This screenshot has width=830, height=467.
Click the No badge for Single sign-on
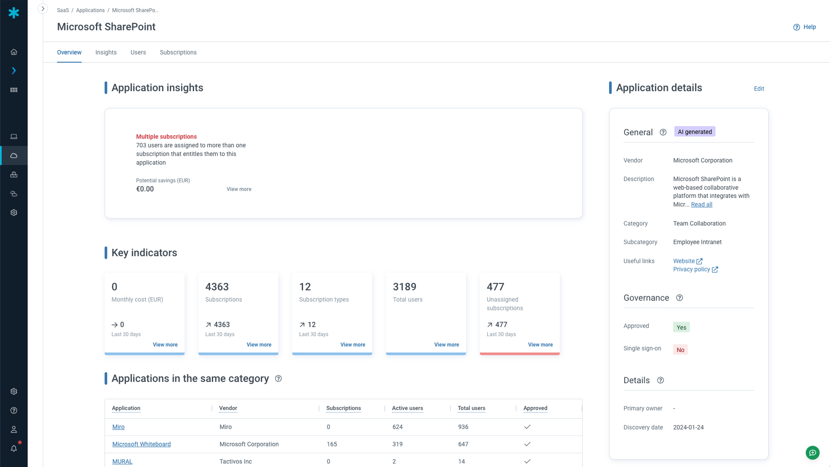pyautogui.click(x=680, y=349)
